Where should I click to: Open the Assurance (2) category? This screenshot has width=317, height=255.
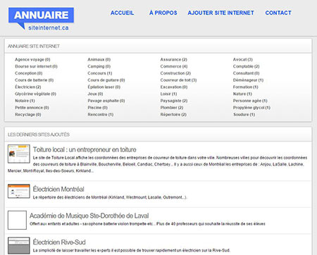[x=174, y=59]
